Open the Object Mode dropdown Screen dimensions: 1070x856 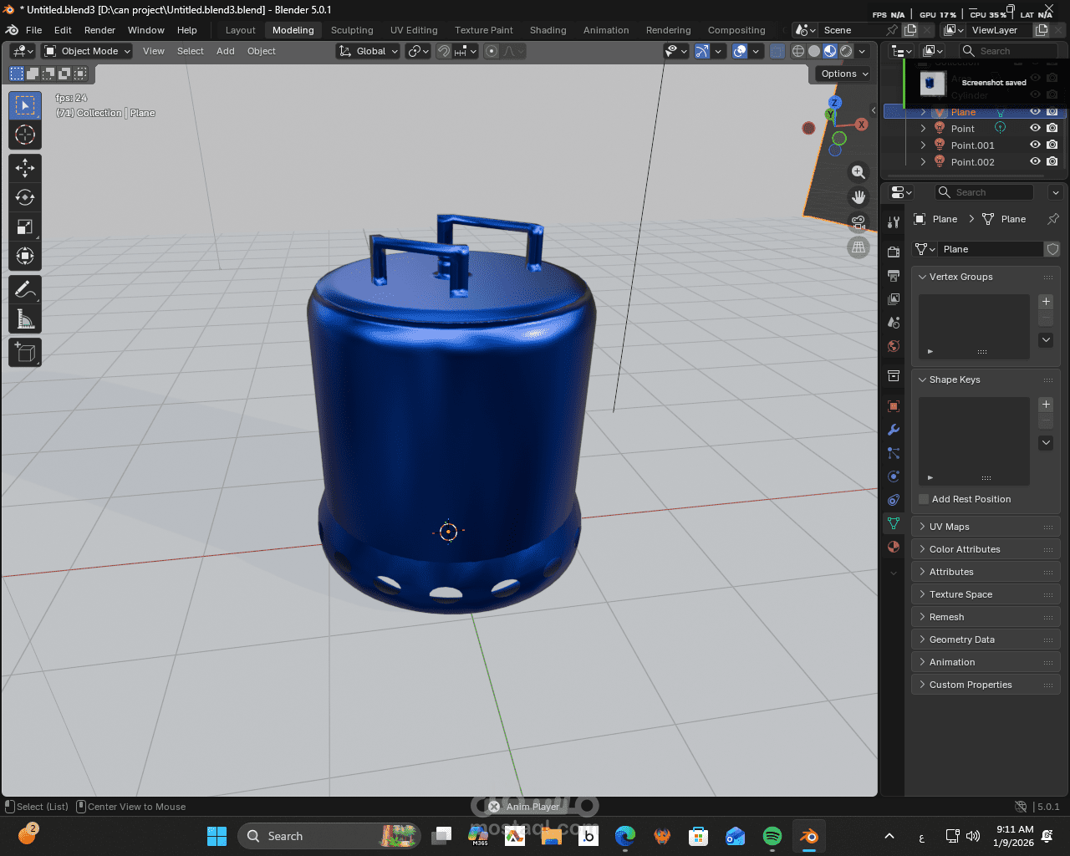88,51
